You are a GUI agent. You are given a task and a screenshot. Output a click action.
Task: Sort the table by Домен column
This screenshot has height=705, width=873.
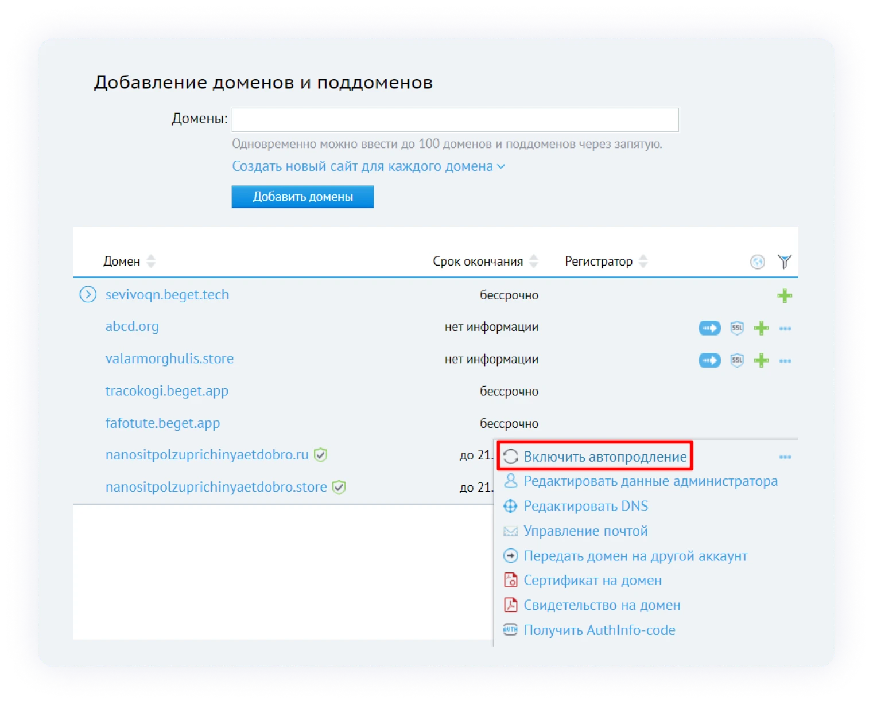click(x=151, y=262)
